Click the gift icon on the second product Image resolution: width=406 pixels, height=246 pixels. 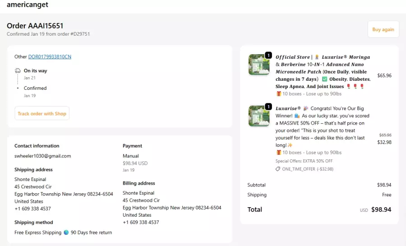point(279,153)
